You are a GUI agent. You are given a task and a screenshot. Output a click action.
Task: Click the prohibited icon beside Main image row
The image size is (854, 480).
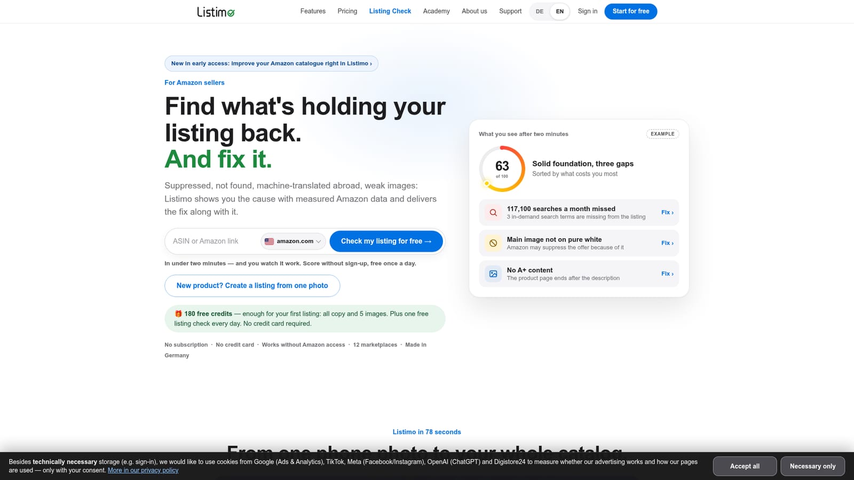point(493,243)
